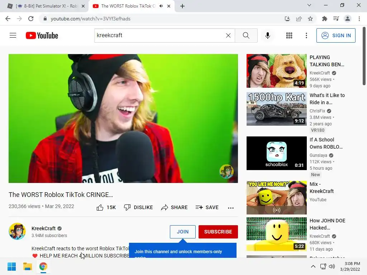Click the address bar URL
367x275 pixels.
91,19
